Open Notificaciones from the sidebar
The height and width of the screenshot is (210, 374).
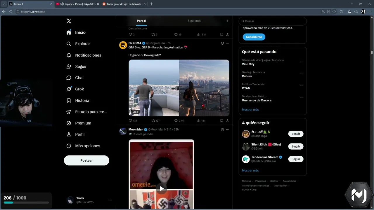click(x=84, y=55)
